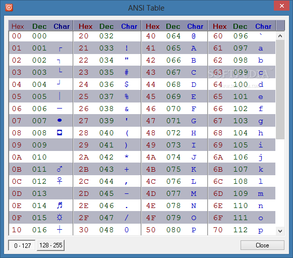The width and height of the screenshot is (293, 258).
Task: Switch to the 128 - 255 range
Action: point(50,245)
